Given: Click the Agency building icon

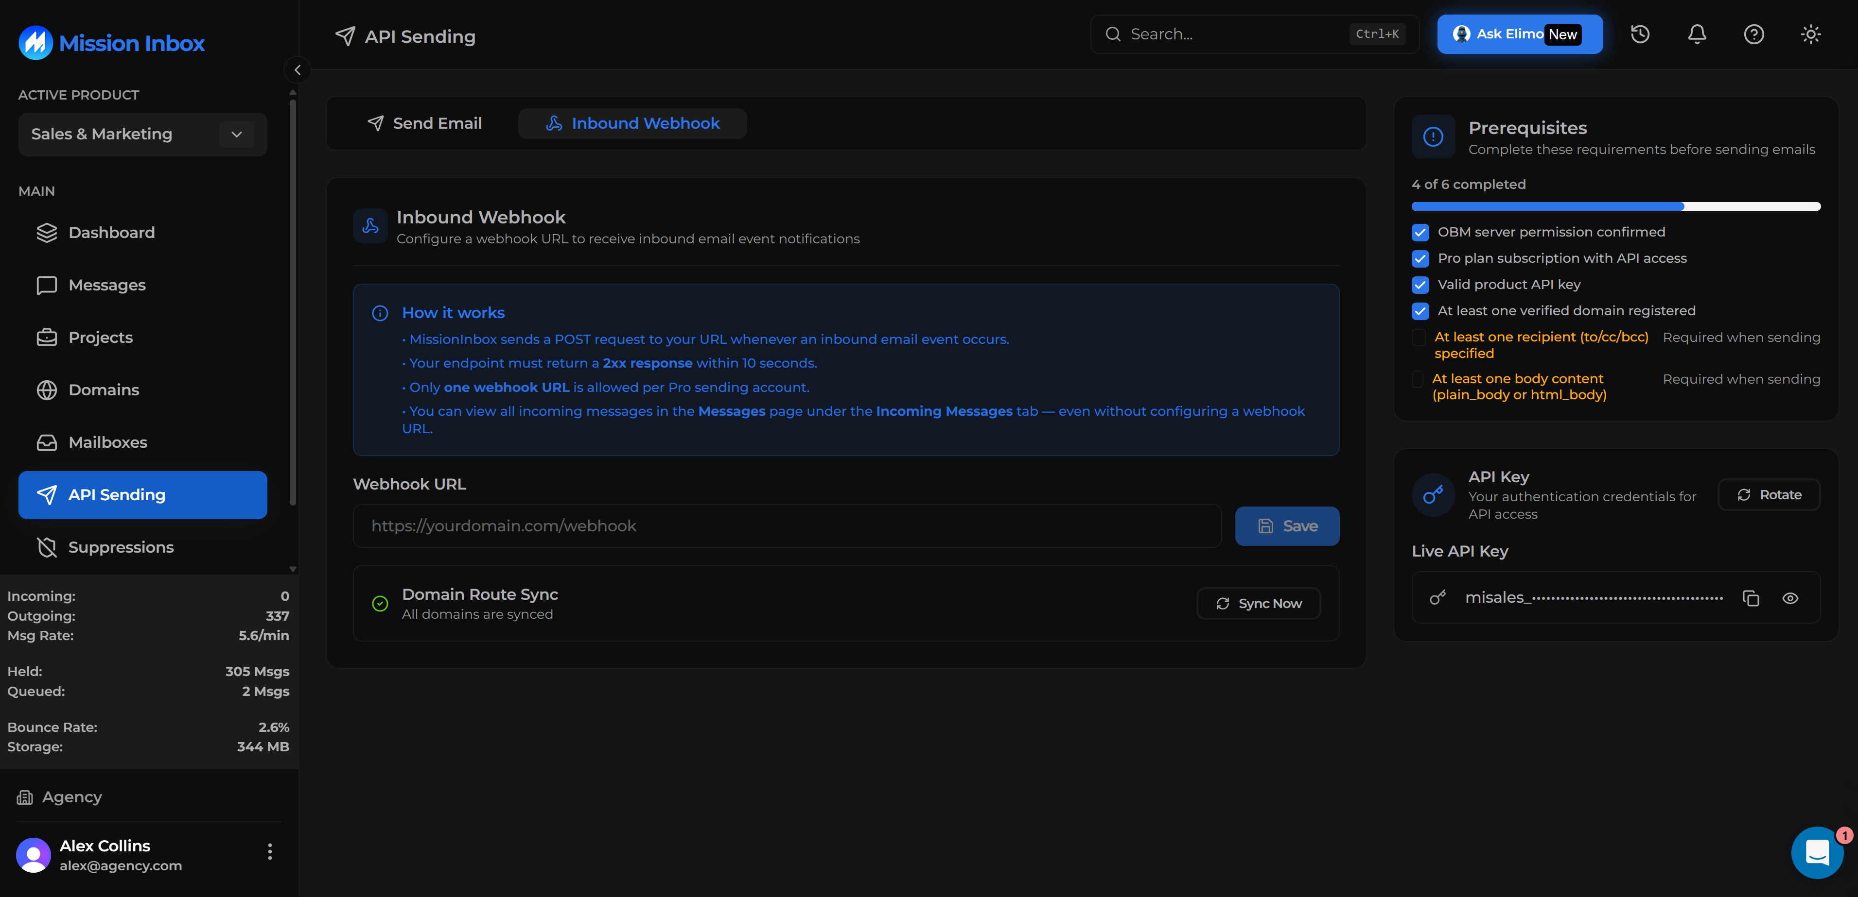Looking at the screenshot, I should 25,797.
